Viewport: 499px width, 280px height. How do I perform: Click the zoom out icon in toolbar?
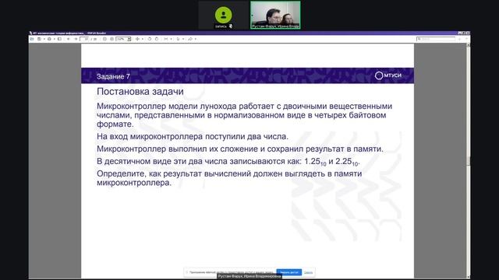pos(104,39)
